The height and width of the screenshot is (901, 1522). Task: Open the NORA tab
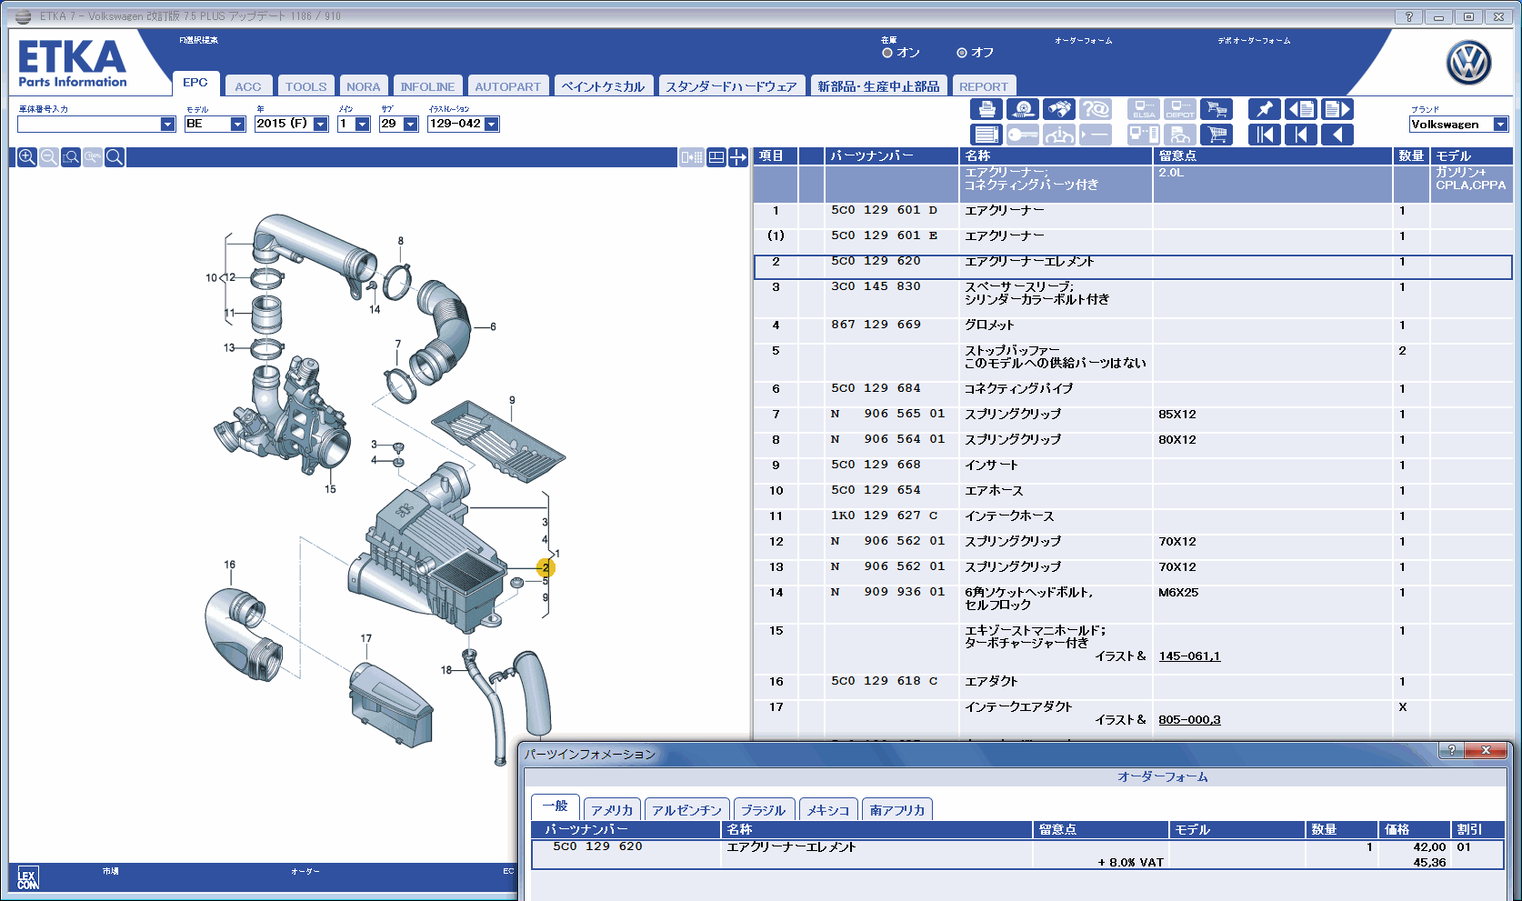363,86
